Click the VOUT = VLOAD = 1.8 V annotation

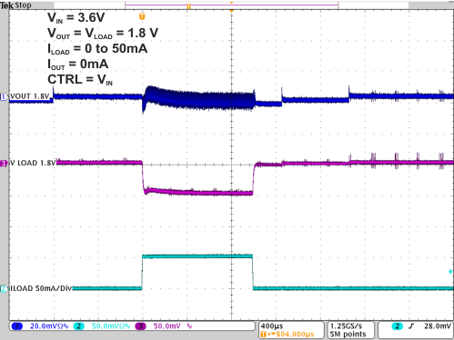(103, 34)
